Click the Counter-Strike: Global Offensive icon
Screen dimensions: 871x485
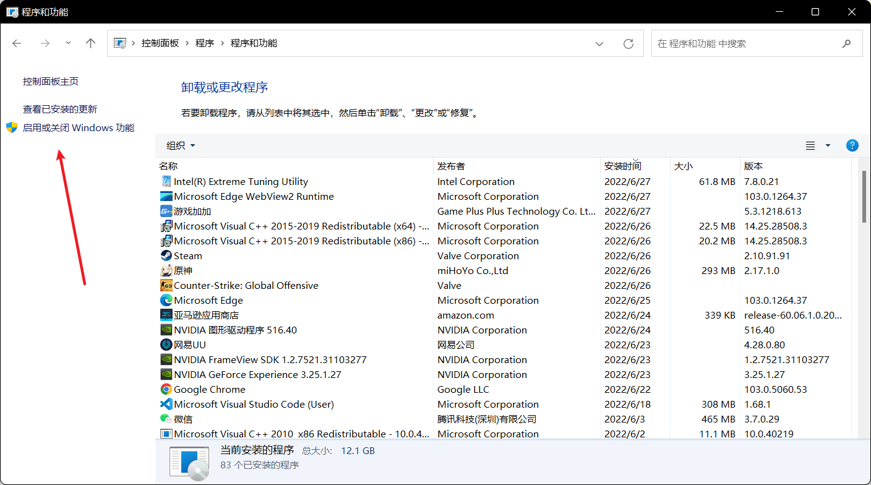[x=166, y=285]
